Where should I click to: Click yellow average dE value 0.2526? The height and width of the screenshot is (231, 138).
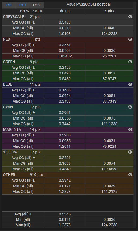click(x=65, y=158)
